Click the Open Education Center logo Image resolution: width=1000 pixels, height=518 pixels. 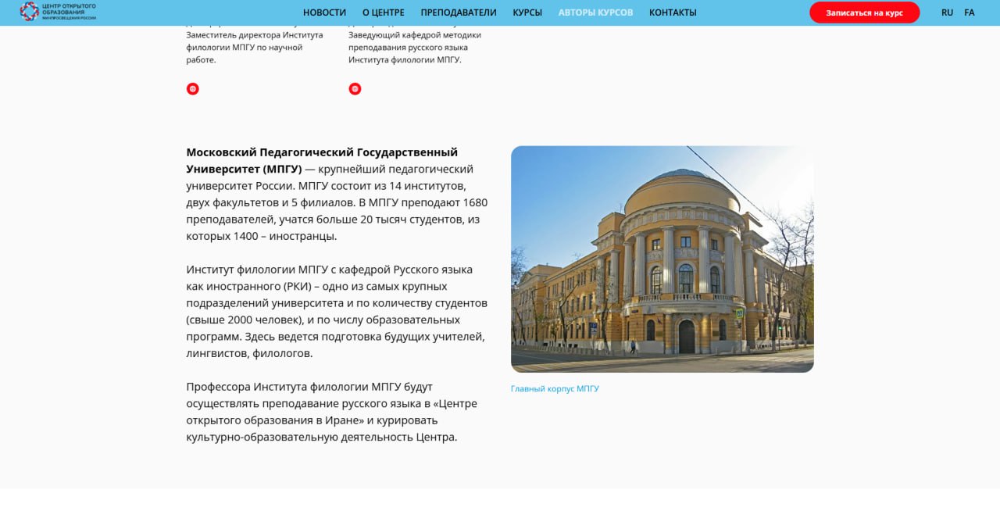[x=58, y=12]
